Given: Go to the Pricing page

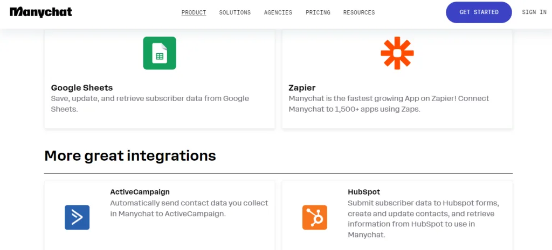Looking at the screenshot, I should click(318, 12).
